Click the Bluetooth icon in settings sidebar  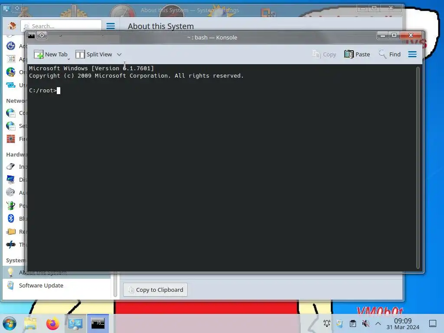pyautogui.click(x=11, y=219)
